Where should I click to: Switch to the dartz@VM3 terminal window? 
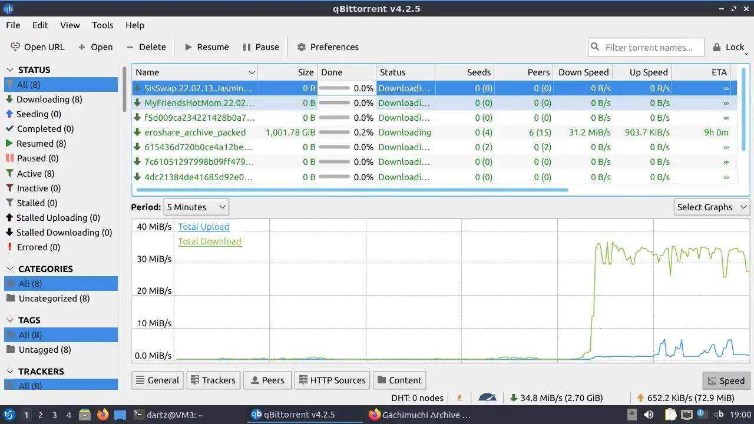pos(168,415)
